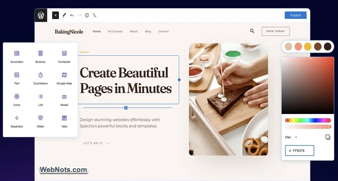This screenshot has width=338, height=181.
Task: Open the site search magnifier icon
Action: (252, 31)
